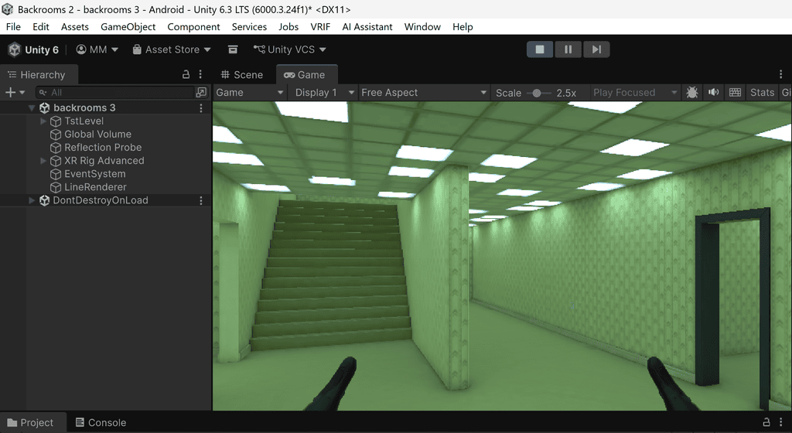Click the Reflection Probe cube icon

coord(56,148)
